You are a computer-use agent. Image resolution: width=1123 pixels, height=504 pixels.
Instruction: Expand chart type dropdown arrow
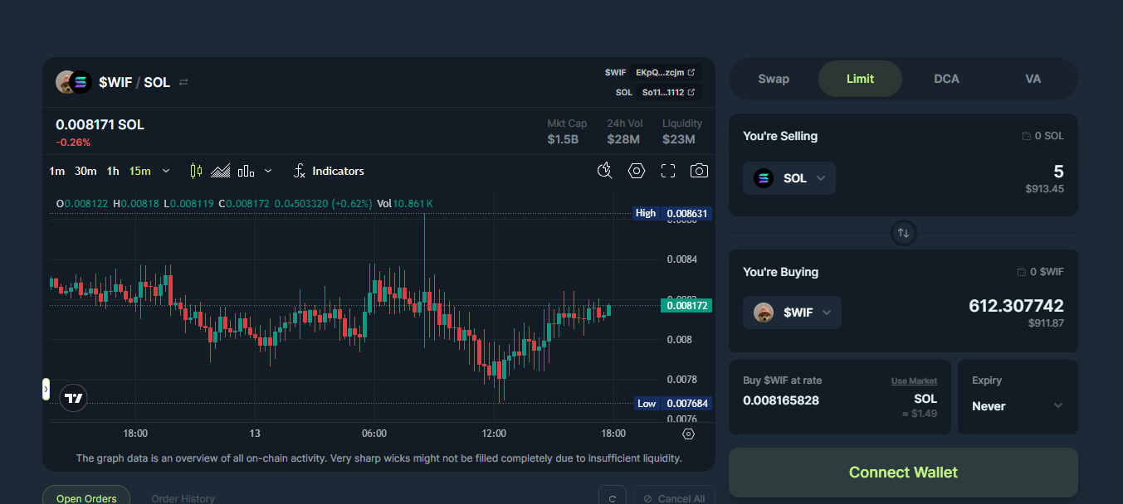pyautogui.click(x=268, y=171)
